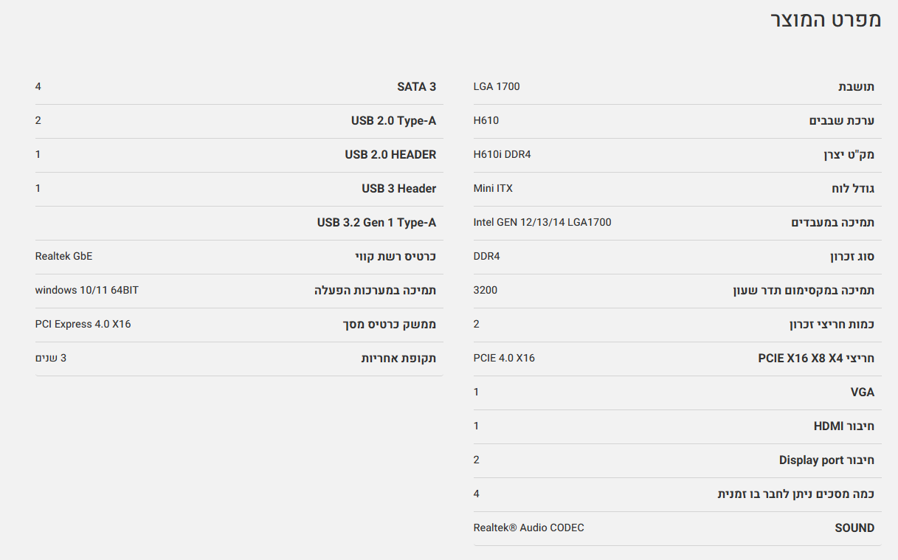This screenshot has height=560, width=898.
Task: Select the windows 10/11 64BIT value
Action: coord(86,291)
